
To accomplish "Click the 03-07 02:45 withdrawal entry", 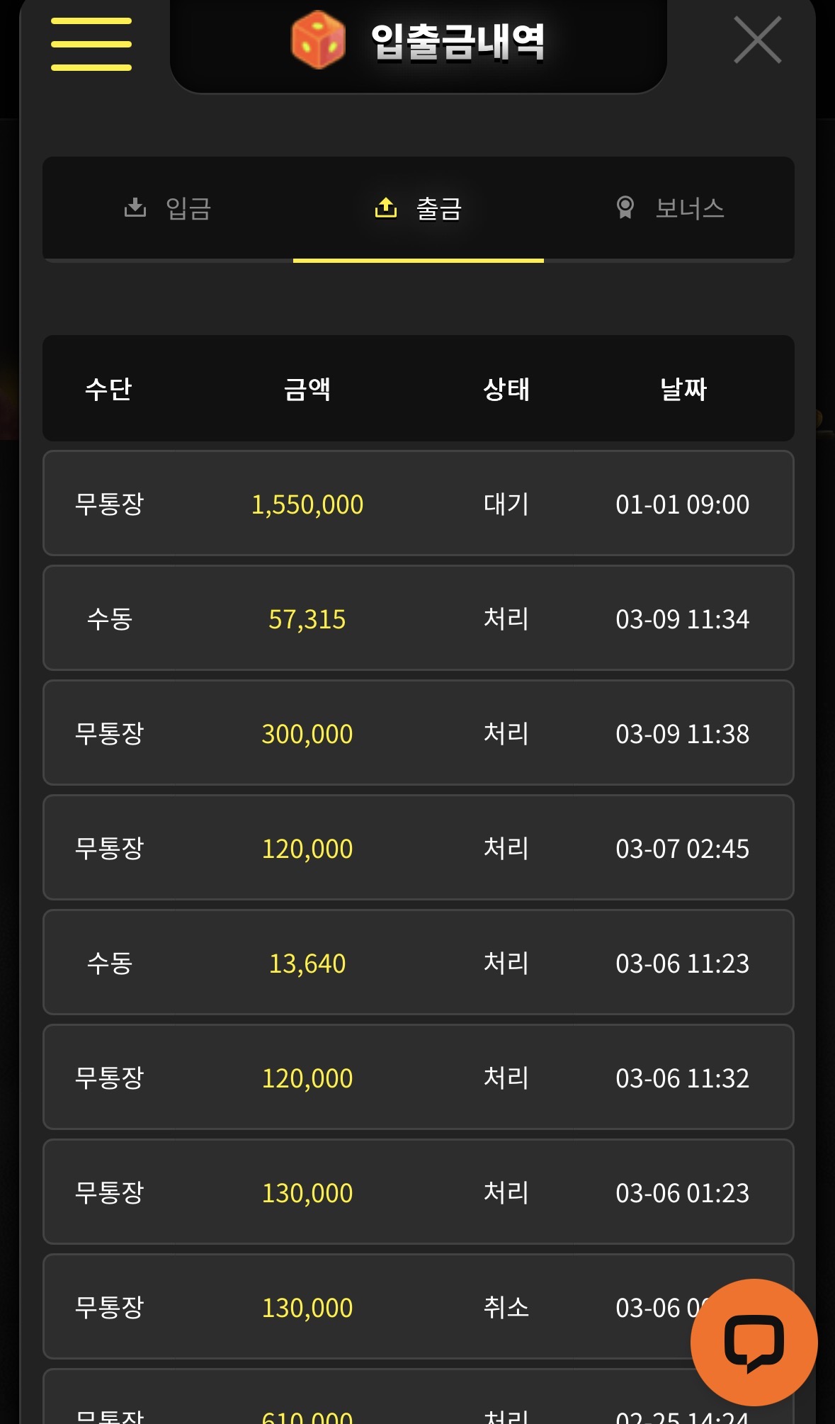I will tap(418, 848).
